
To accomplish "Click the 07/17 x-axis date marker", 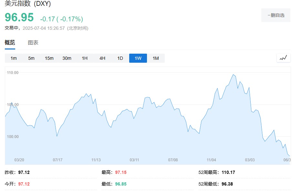I will click(57, 160).
